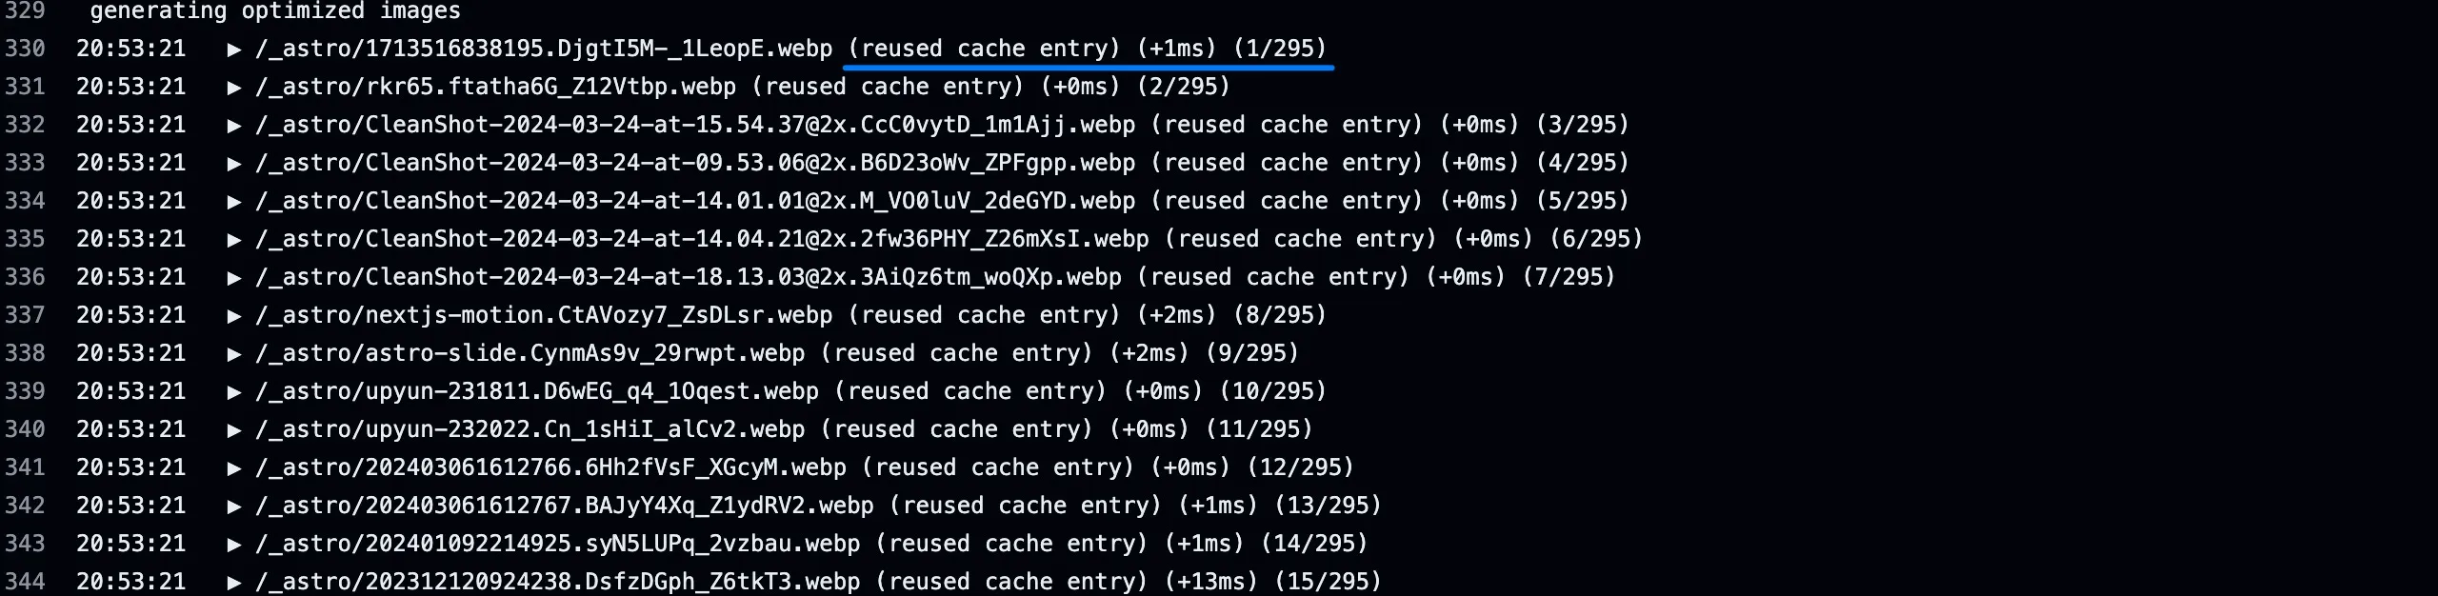Click the 202401092214925 webp file path
The image size is (2438, 596).
point(557,544)
